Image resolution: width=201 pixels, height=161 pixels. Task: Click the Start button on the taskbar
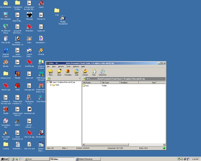click(x=5, y=159)
